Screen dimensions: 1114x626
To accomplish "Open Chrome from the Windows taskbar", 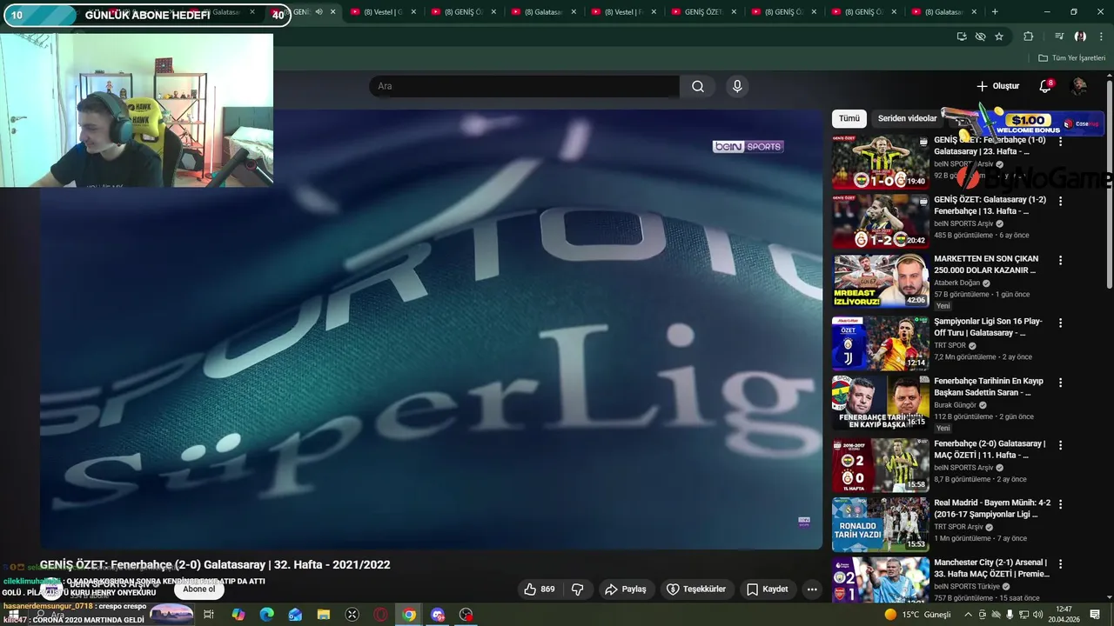I will pyautogui.click(x=409, y=615).
